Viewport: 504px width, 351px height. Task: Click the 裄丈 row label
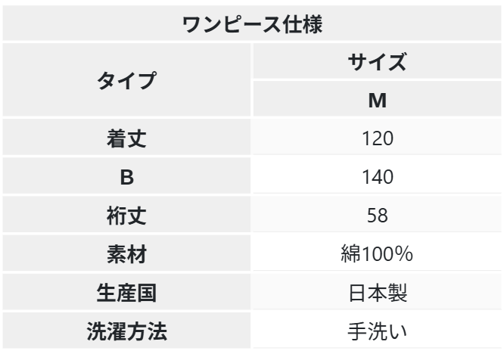pos(126,216)
